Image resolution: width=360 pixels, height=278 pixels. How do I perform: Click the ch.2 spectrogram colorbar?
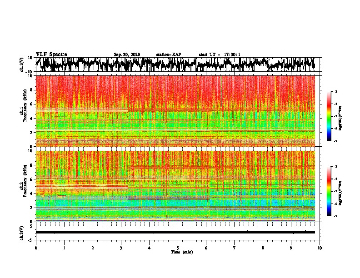click(329, 191)
